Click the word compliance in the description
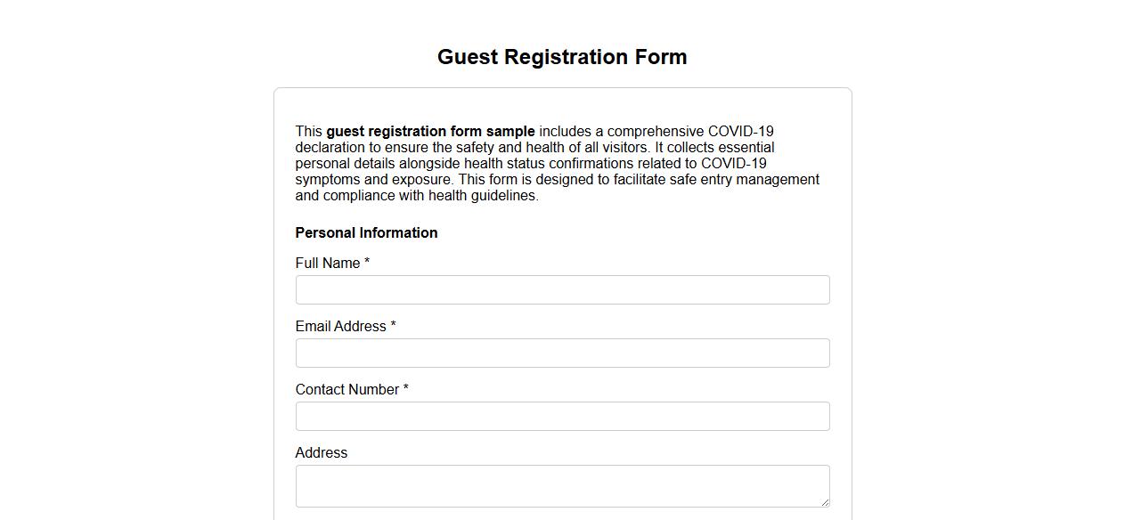 [x=353, y=195]
